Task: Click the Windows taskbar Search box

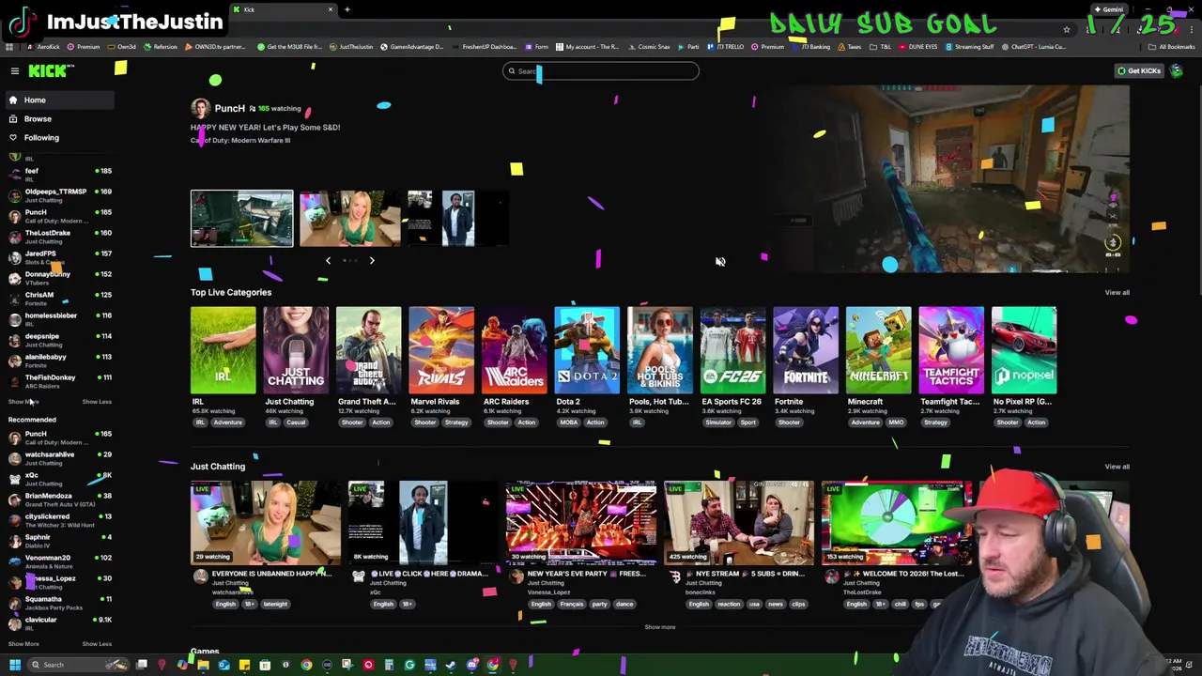Action: click(x=79, y=665)
